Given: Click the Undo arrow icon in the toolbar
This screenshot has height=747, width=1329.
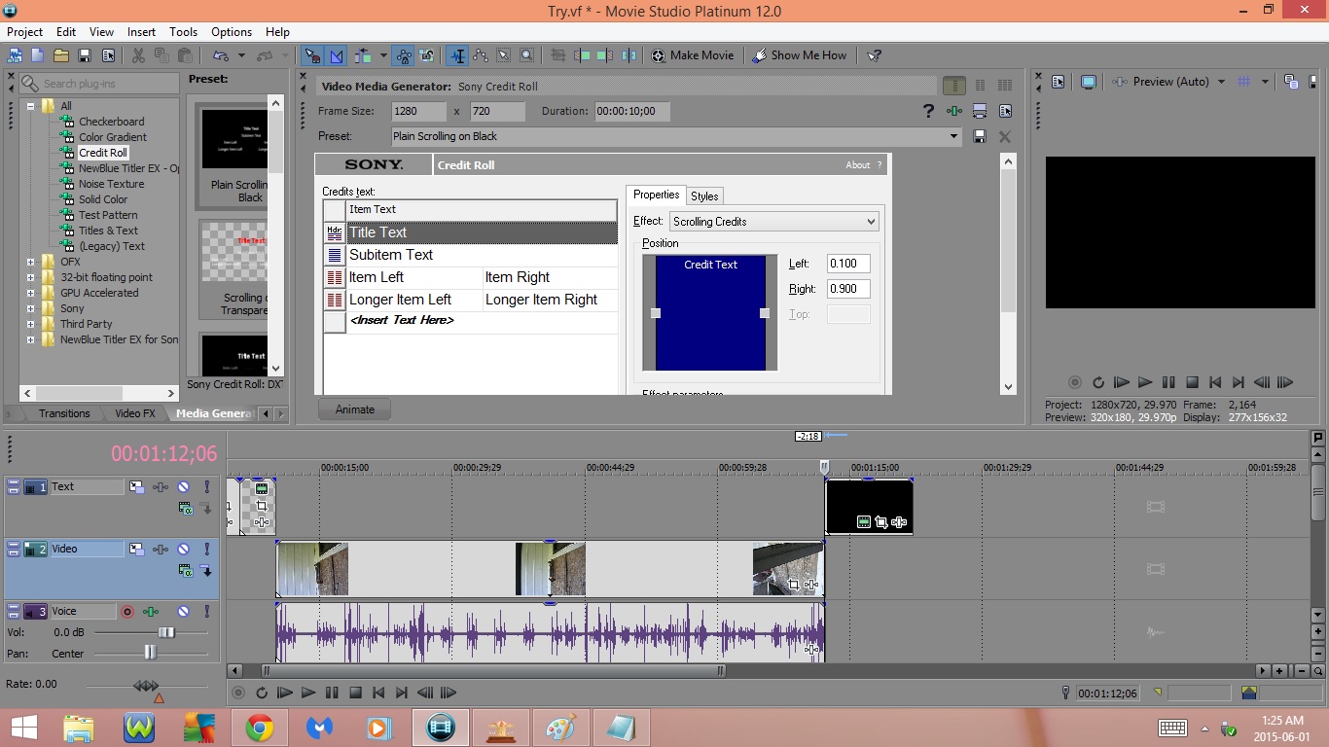Looking at the screenshot, I should (x=221, y=55).
